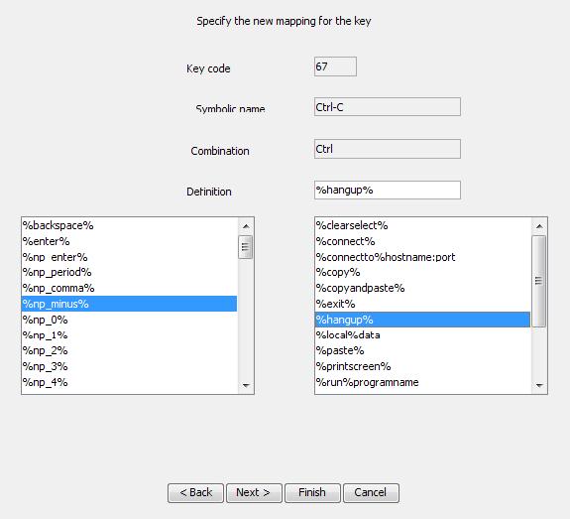Select %backspace% in the left list
This screenshot has width=570, height=519.
129,225
